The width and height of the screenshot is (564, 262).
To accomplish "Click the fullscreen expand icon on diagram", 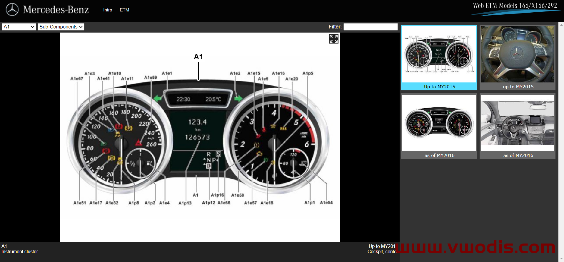I will 333,39.
